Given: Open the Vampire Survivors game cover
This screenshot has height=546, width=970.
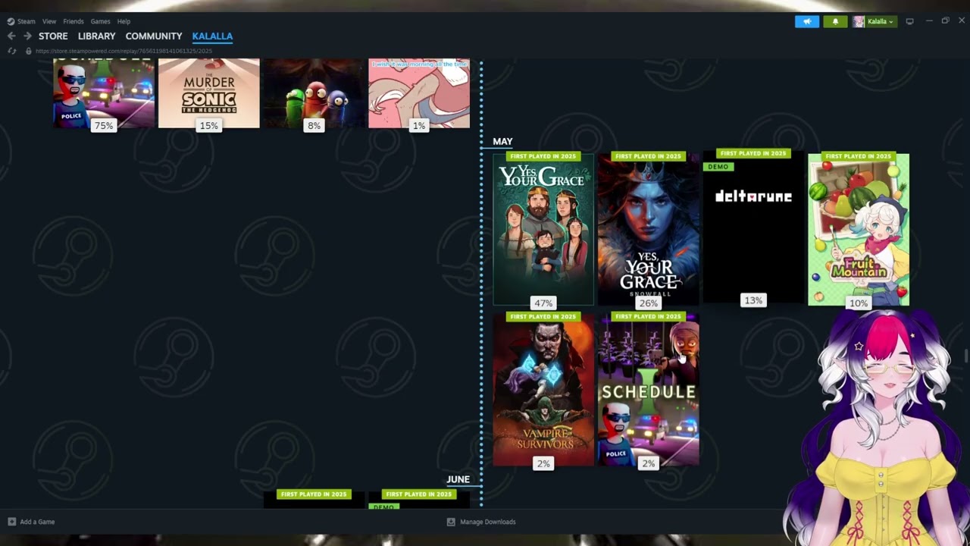Looking at the screenshot, I should click(543, 390).
